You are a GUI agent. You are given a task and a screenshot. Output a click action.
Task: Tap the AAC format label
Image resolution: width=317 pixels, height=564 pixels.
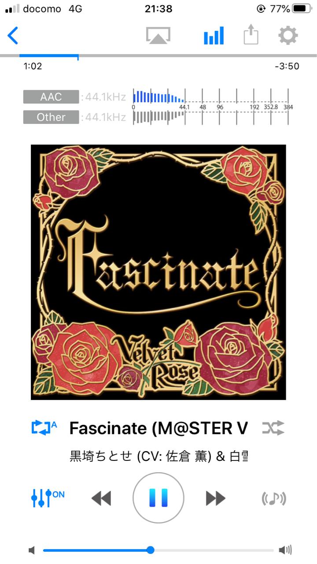(x=51, y=97)
